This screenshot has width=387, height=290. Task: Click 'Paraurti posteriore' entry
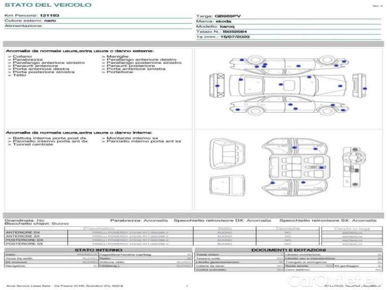point(131,66)
